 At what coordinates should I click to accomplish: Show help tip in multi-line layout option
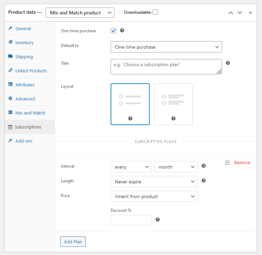click(x=173, y=118)
